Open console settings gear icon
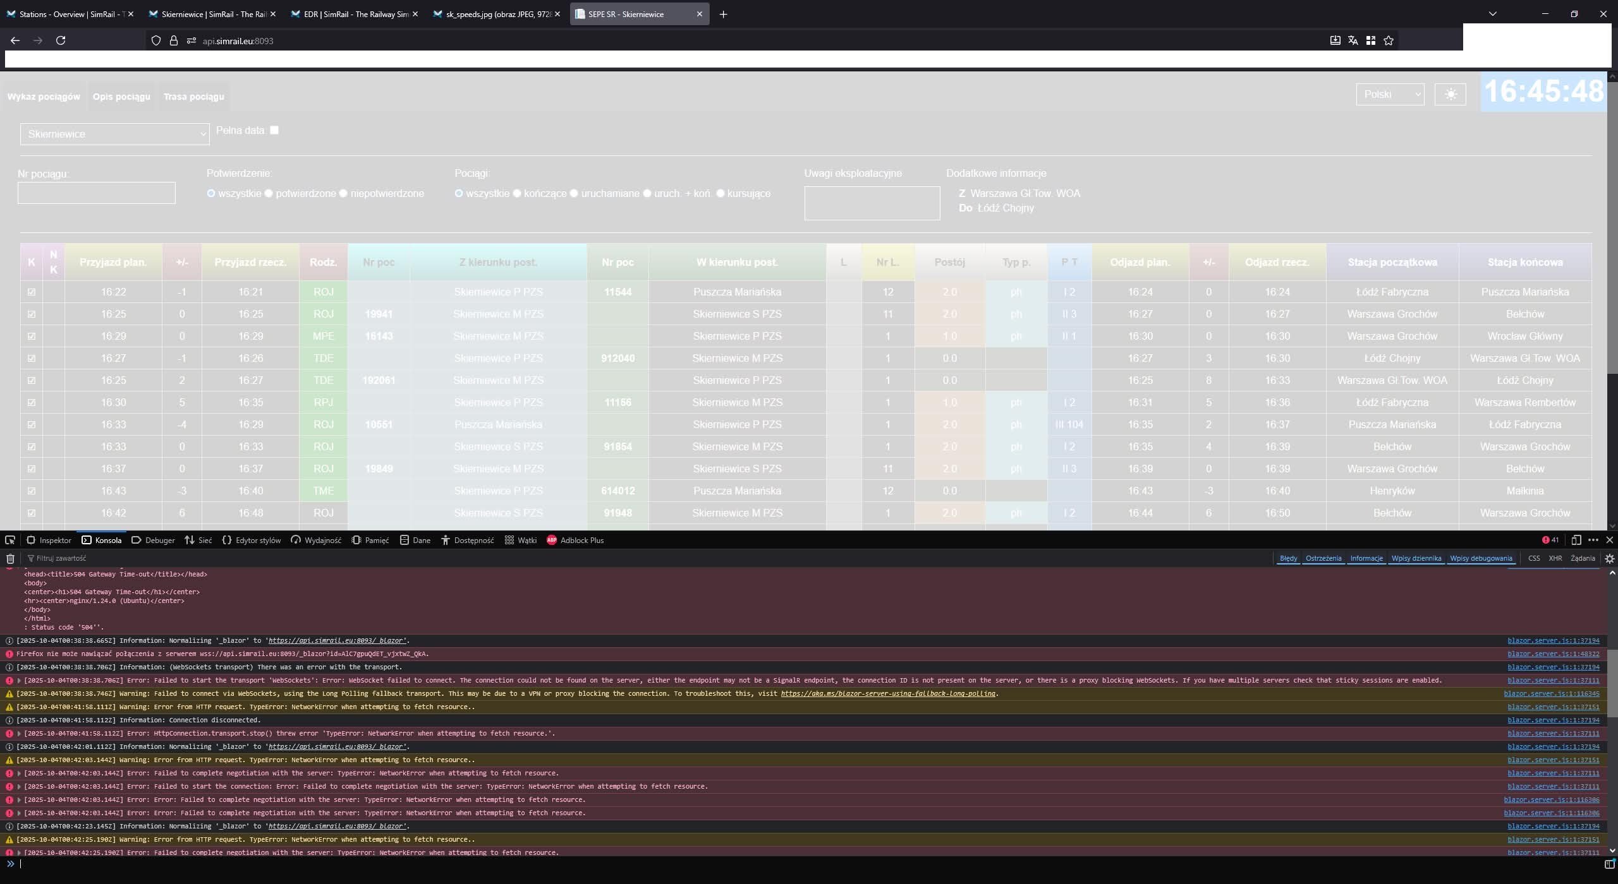The height and width of the screenshot is (884, 1618). (1609, 558)
